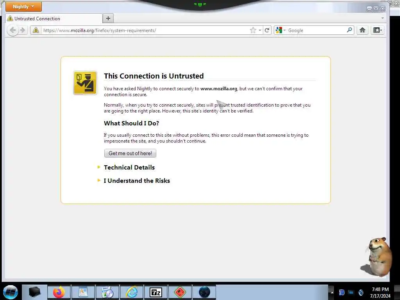Open the clock showing 7:48 PM
The width and height of the screenshot is (400, 300).
click(x=380, y=292)
